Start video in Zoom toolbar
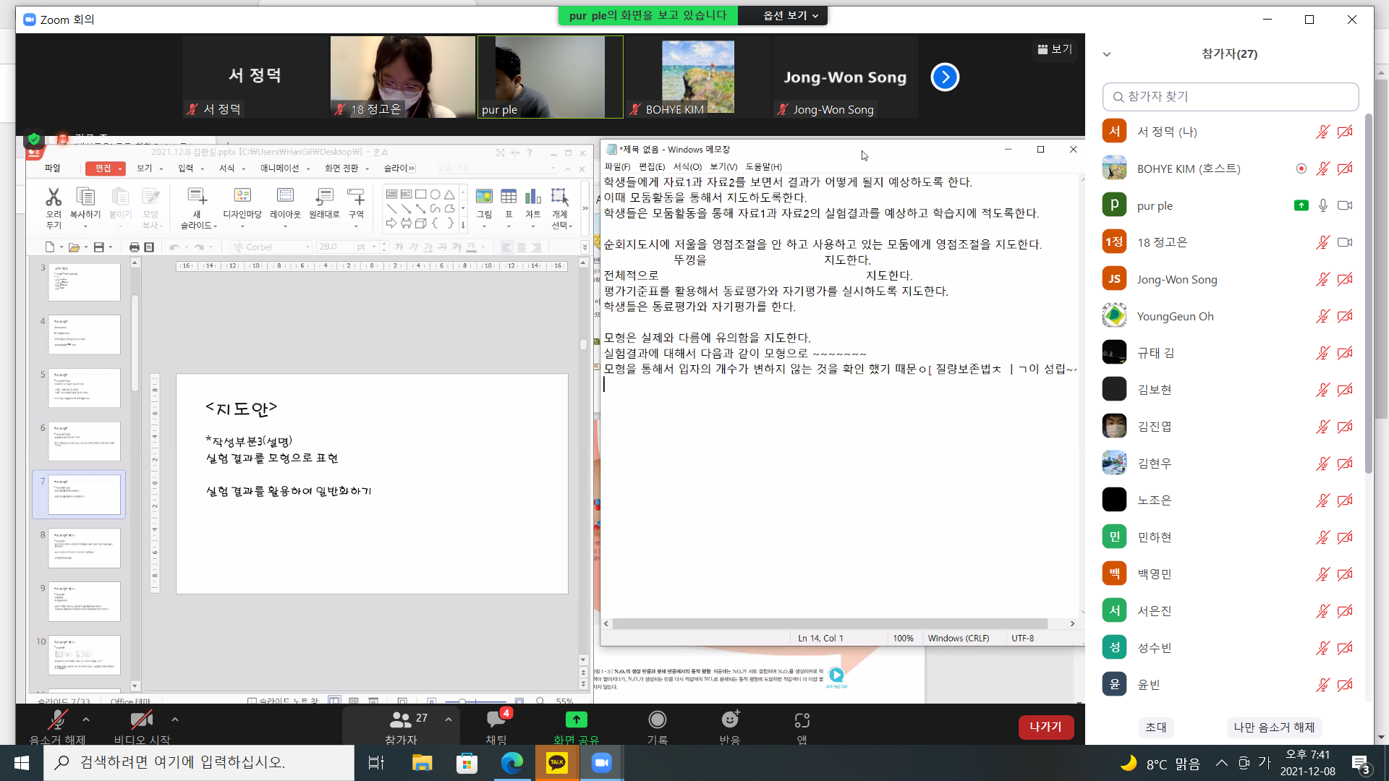This screenshot has width=1389, height=781. (x=141, y=720)
